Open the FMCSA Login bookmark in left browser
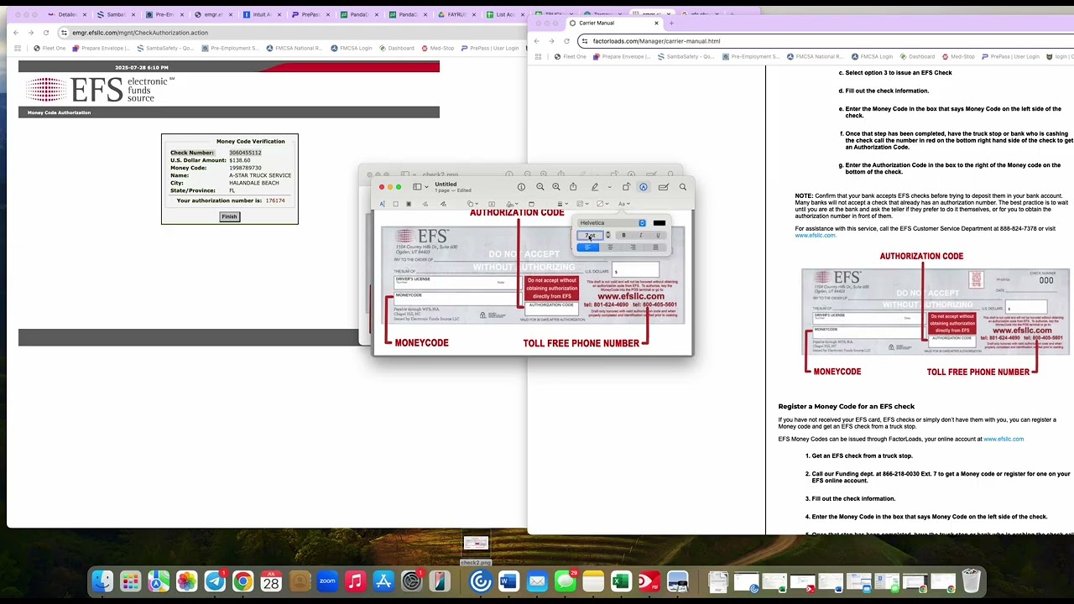The width and height of the screenshot is (1074, 604). click(352, 48)
